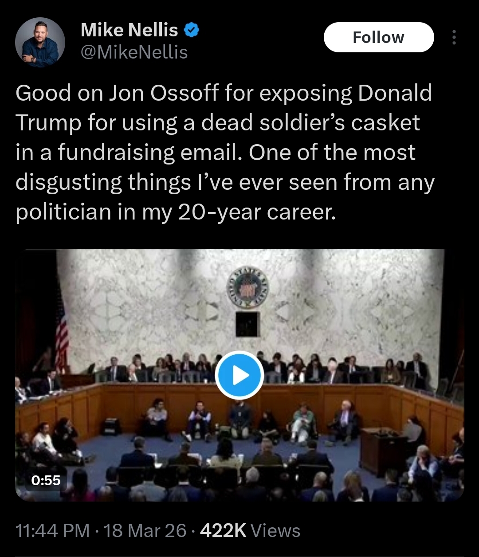479x557 pixels.
Task: Click the 11:44 PM post timestamp
Action: 52,531
